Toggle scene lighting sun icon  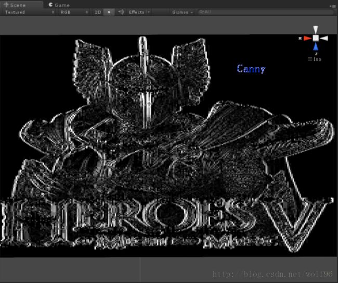point(109,12)
